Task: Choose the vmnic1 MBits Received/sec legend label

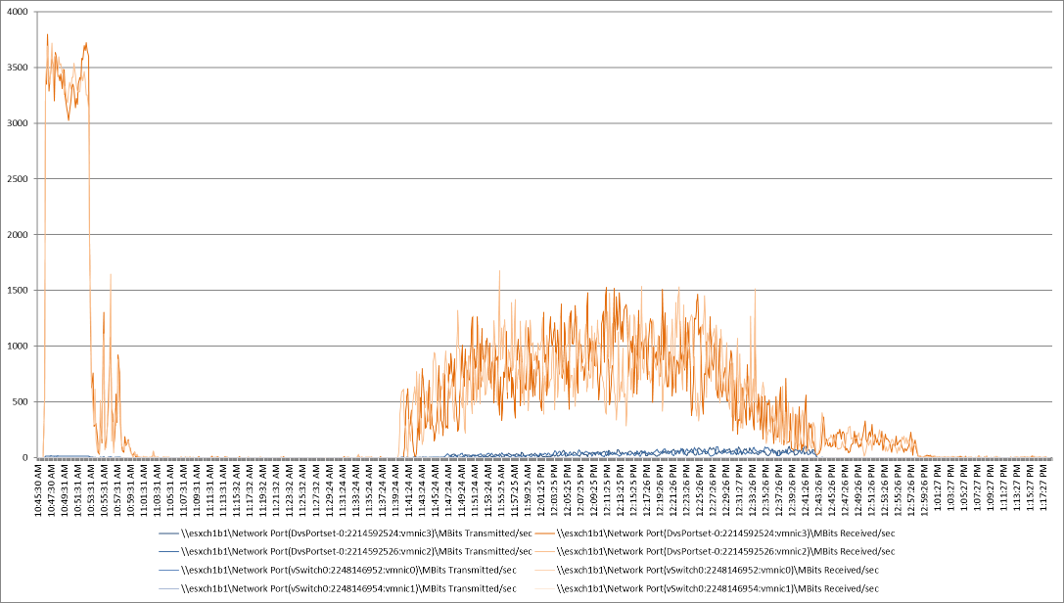Action: (717, 588)
